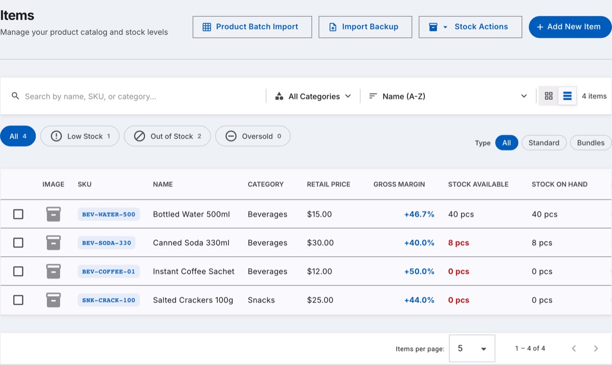Click the red 8 pcs stock available

(458, 243)
